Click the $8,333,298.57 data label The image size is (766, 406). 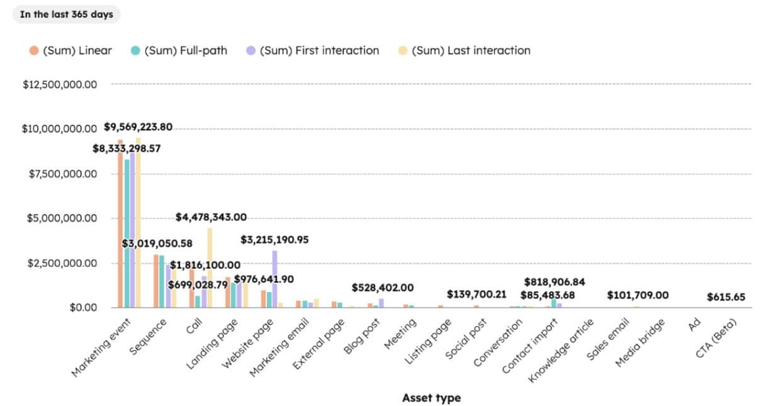point(128,150)
